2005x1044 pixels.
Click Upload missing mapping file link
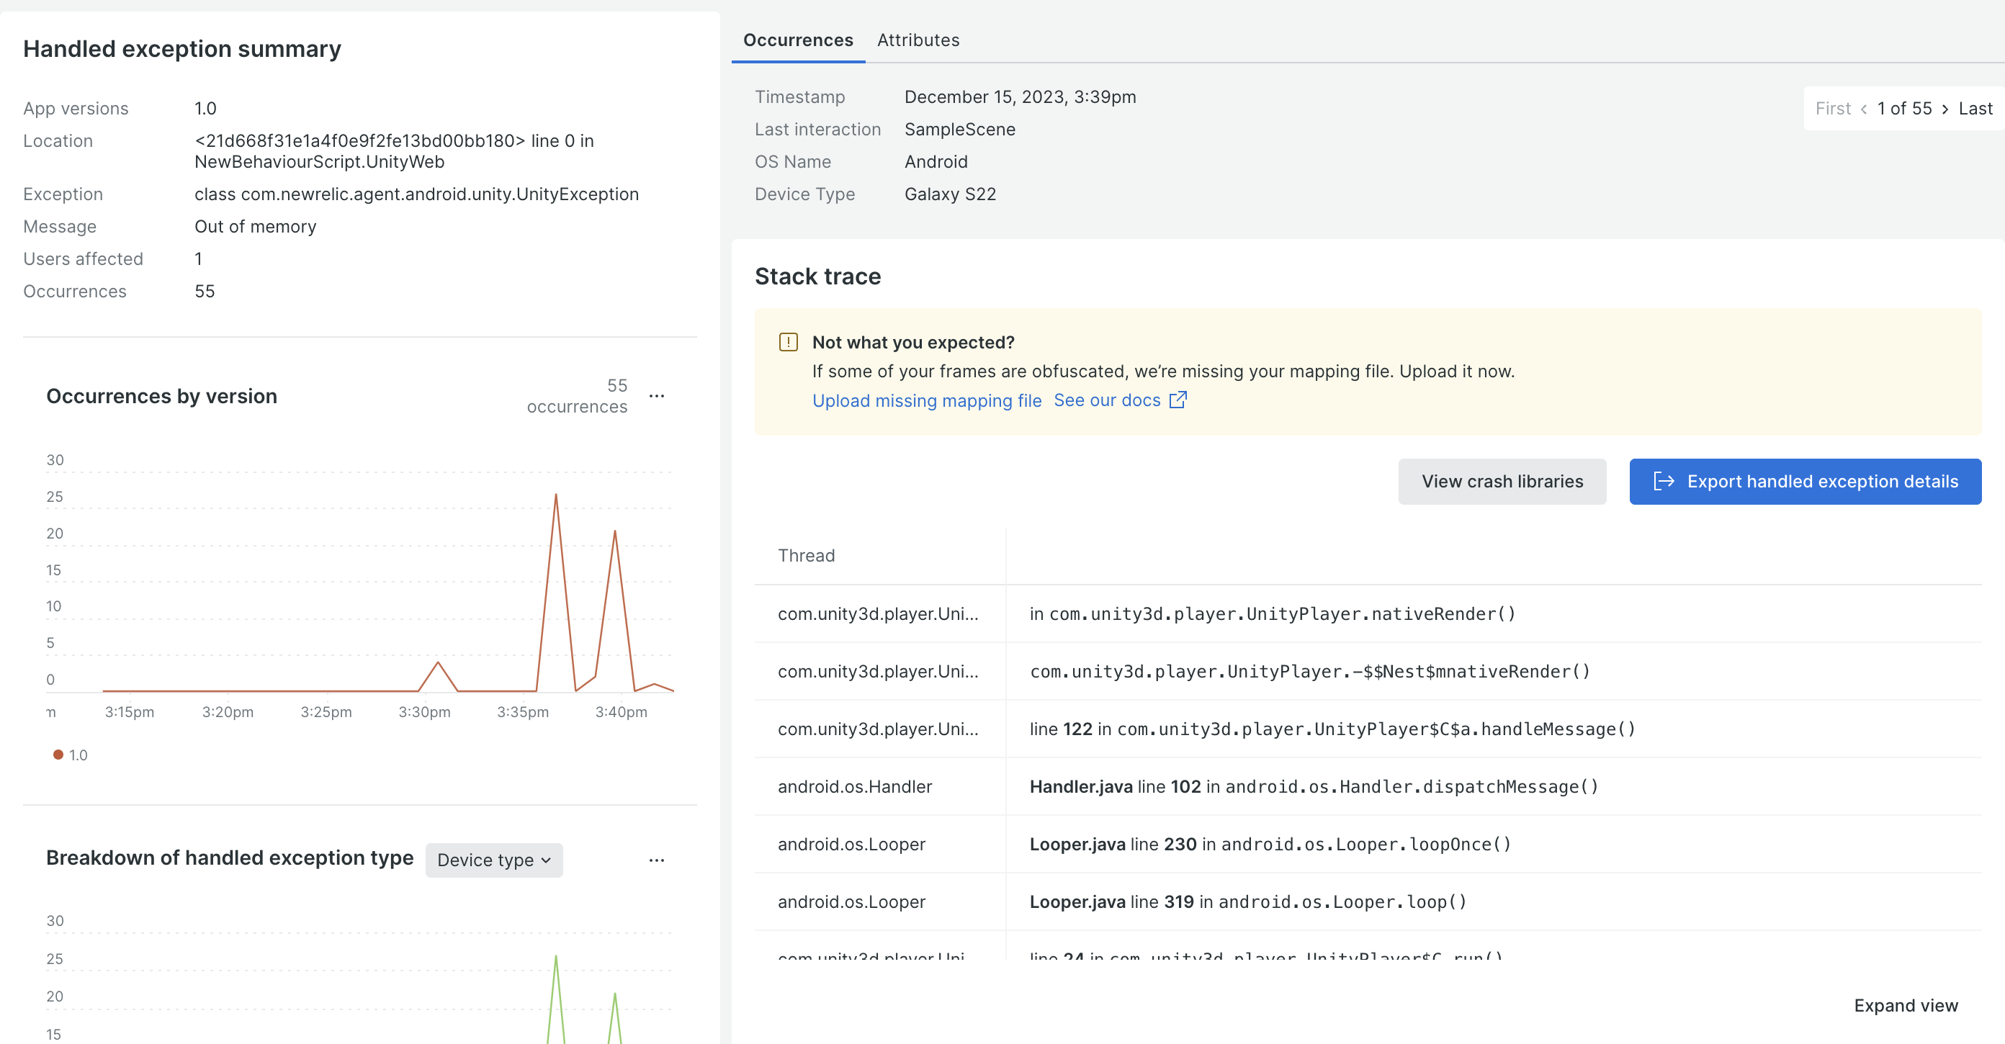926,400
